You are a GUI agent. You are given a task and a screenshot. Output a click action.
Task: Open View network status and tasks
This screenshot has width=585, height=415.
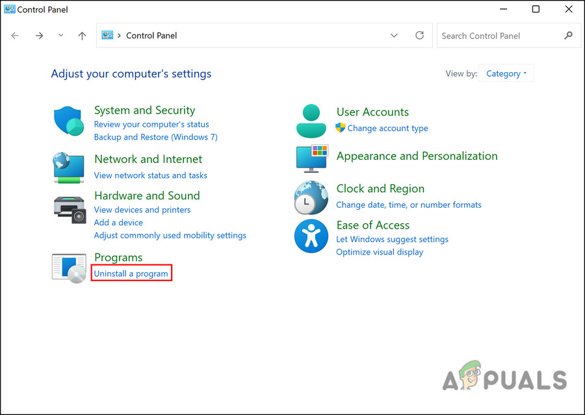pyautogui.click(x=150, y=175)
